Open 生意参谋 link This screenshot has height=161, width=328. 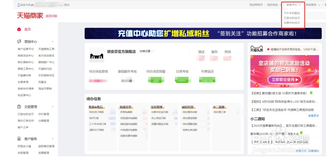[23, 82]
